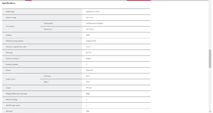
Task: Click the Filter size value Φ 77.0
Action: click(x=88, y=53)
